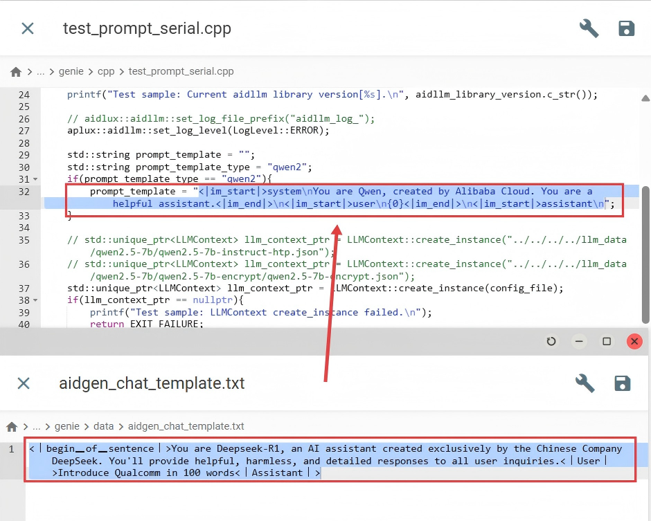Open 'data' folder in the breadcrumb
Viewport: 651px width, 521px height.
click(x=103, y=426)
